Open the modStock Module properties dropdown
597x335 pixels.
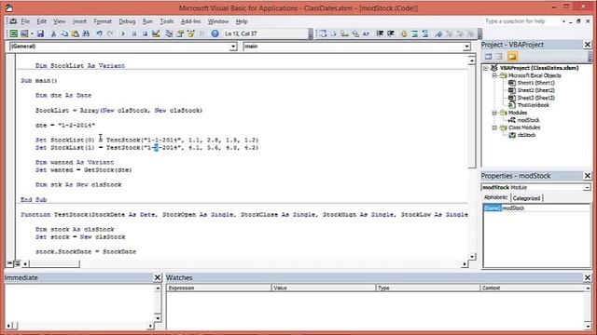[x=587, y=187]
